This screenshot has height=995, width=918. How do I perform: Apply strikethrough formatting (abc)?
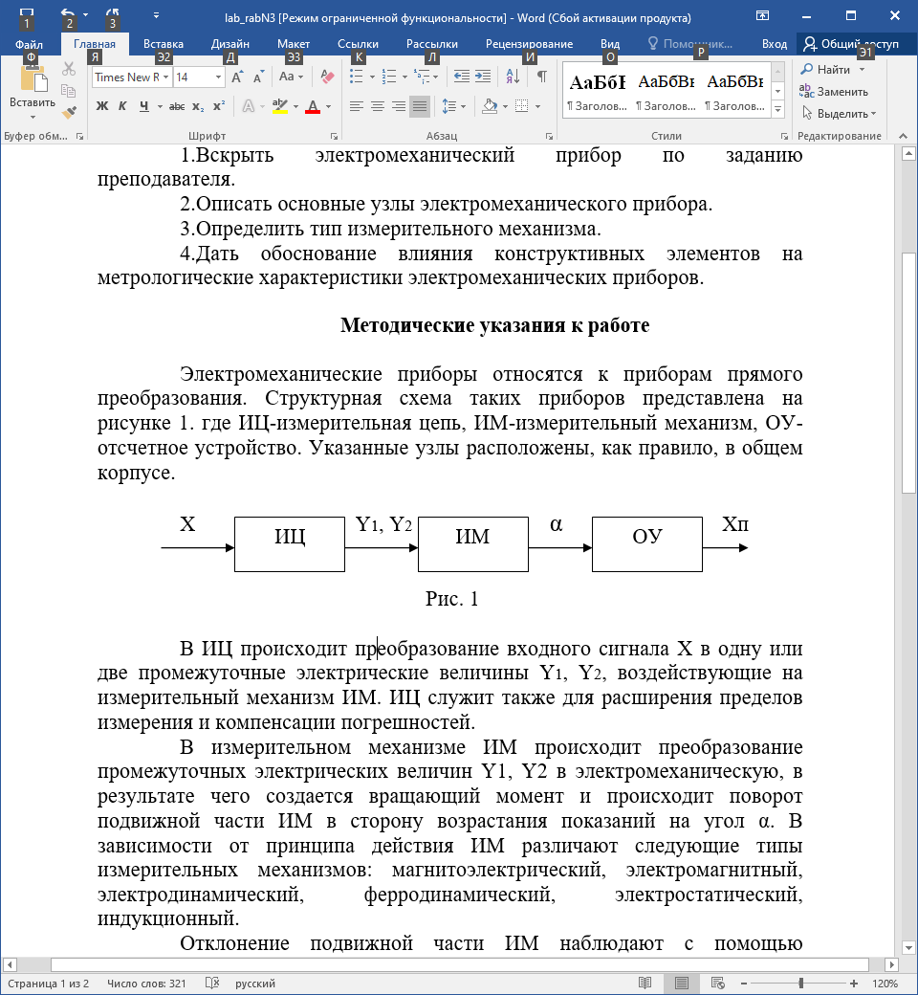point(177,106)
